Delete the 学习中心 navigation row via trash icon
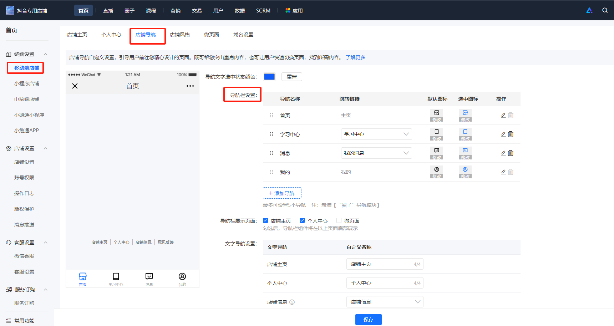614x326 pixels. coord(511,134)
